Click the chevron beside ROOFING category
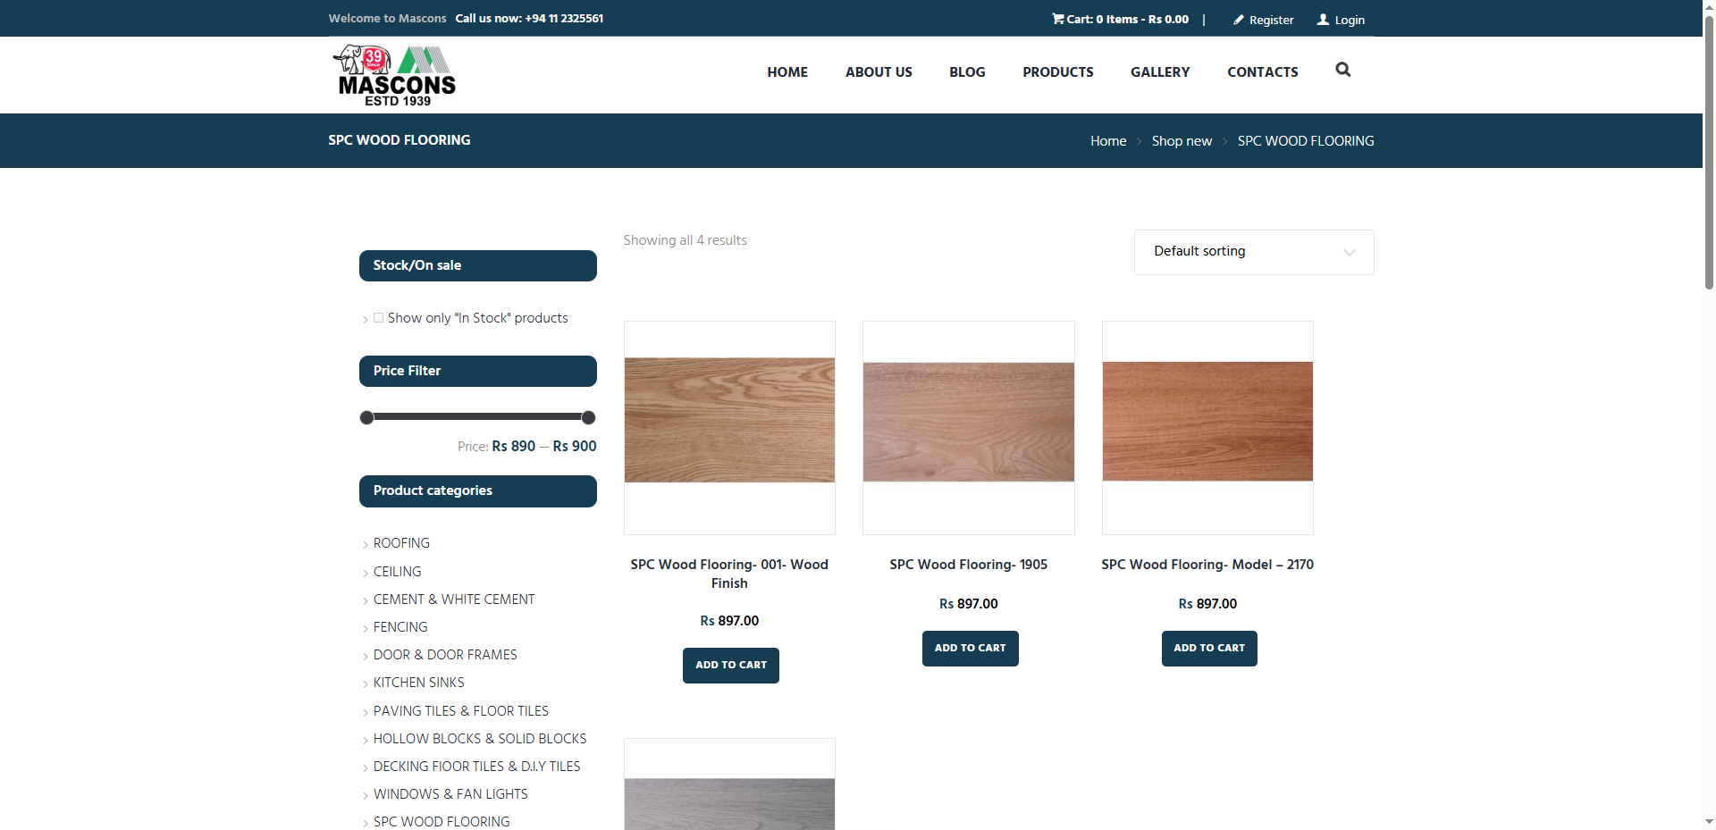 (x=366, y=544)
